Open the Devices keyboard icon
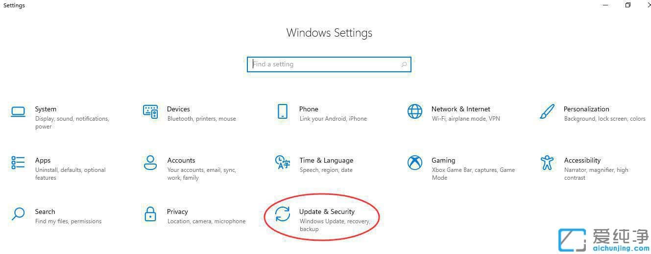This screenshot has width=651, height=254. pos(150,111)
